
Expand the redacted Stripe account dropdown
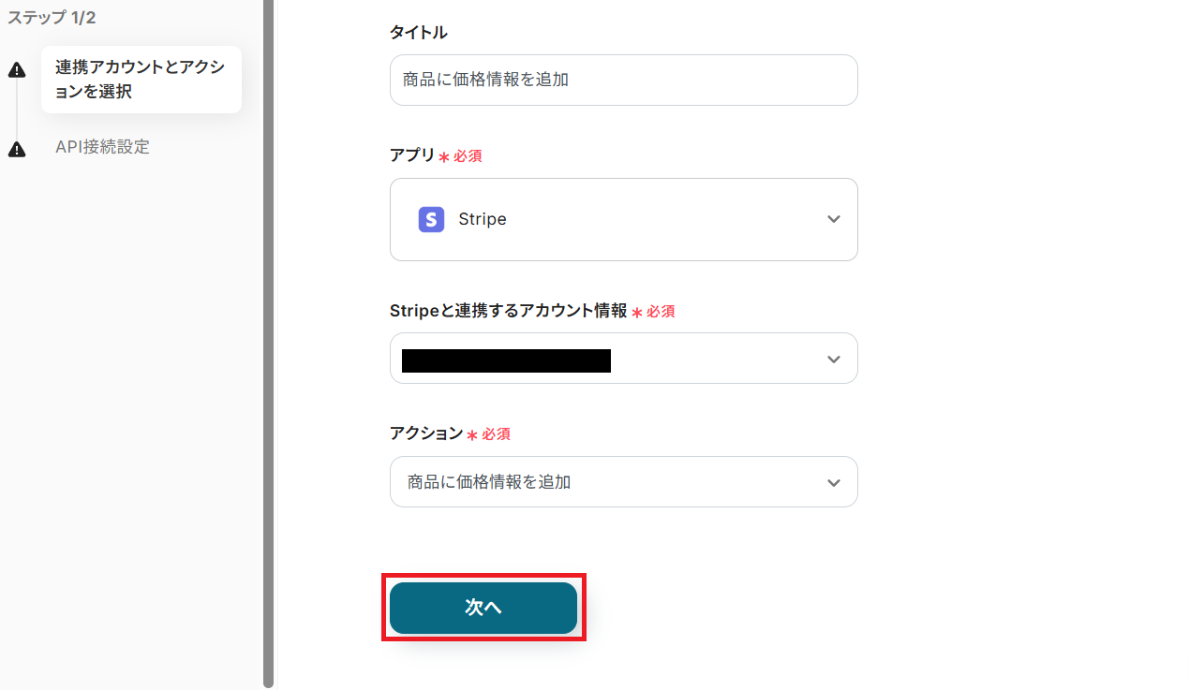(x=623, y=359)
